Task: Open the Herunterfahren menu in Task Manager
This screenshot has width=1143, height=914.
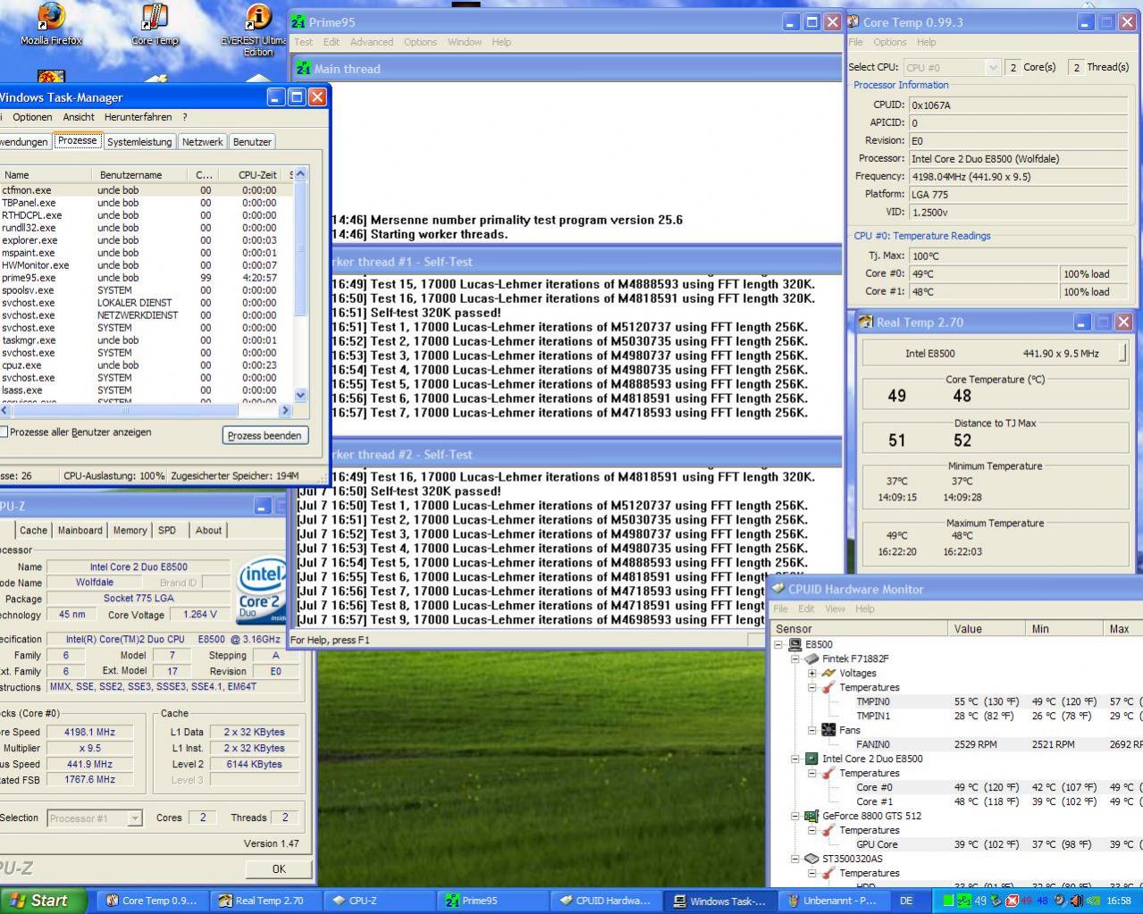Action: [x=138, y=117]
